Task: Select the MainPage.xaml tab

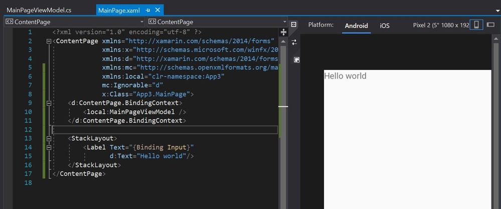Action: pyautogui.click(x=119, y=10)
